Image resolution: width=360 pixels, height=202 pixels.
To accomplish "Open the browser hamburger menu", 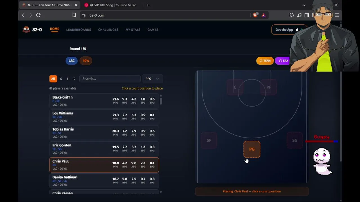I will coord(337,15).
